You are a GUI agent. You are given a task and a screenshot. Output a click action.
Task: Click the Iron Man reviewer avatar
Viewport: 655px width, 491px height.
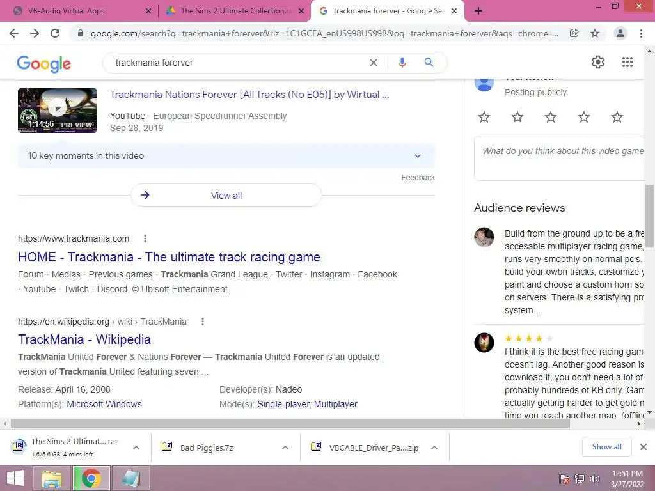(x=484, y=343)
